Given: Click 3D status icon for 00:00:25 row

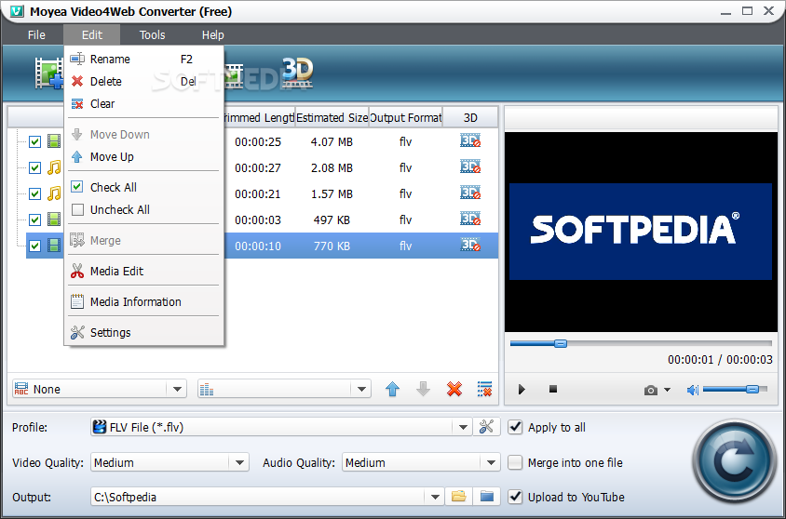Looking at the screenshot, I should (470, 140).
